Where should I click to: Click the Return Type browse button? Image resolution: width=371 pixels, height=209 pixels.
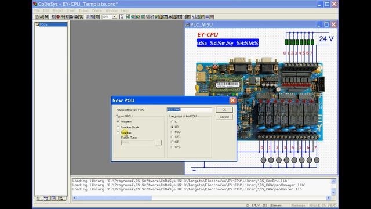click(158, 143)
